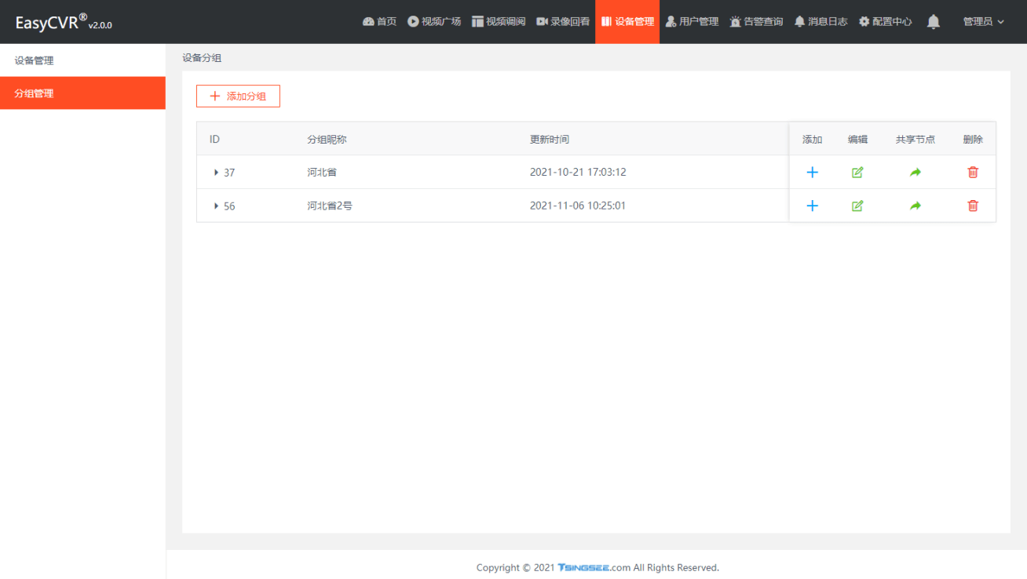Click share node arrow for 河北省 row

915,173
